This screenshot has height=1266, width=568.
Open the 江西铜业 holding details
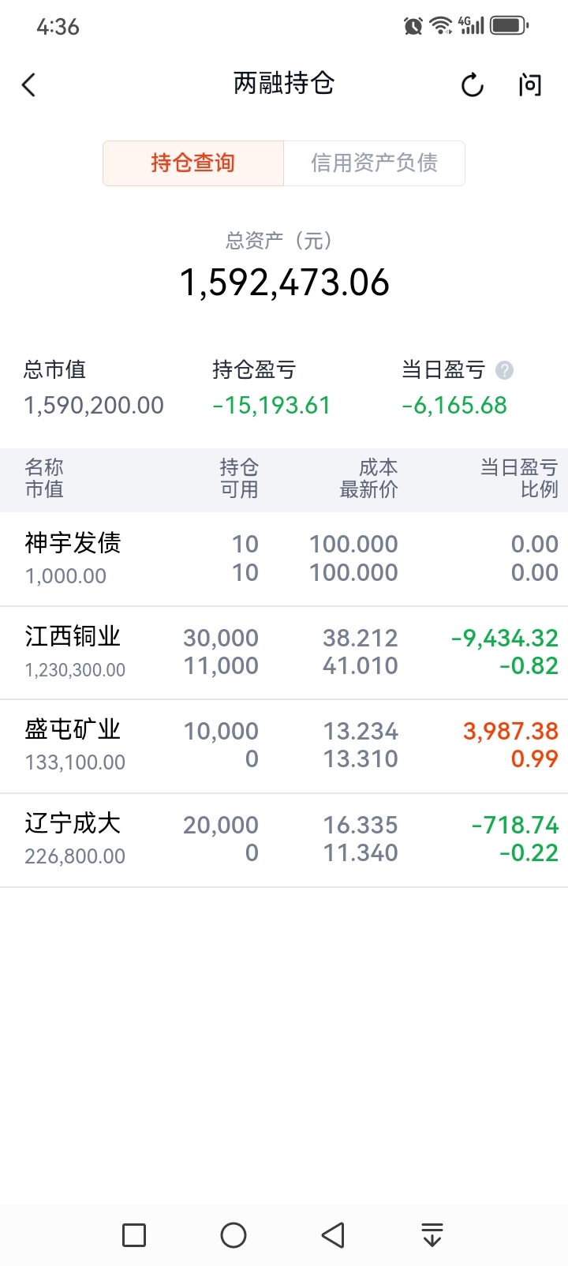coord(284,653)
